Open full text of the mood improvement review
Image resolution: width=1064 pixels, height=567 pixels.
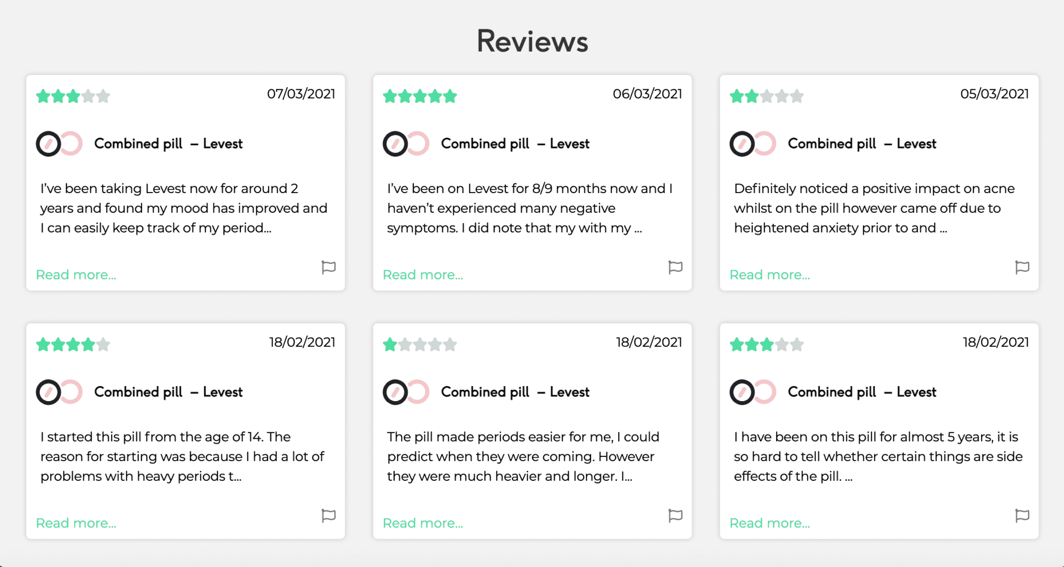pyautogui.click(x=76, y=274)
